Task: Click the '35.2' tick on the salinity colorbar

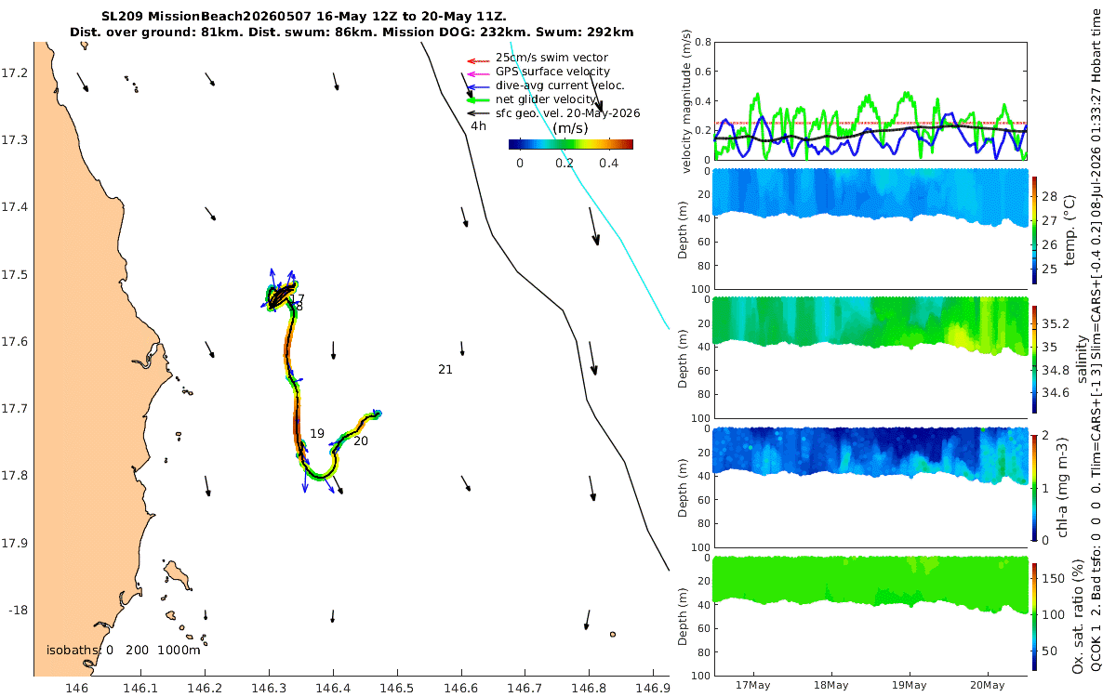Action: (x=1054, y=323)
